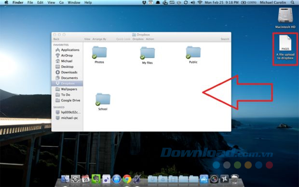This screenshot has height=187, width=299.
Task: Open the ninja star app in the Dock
Action: 224,179
